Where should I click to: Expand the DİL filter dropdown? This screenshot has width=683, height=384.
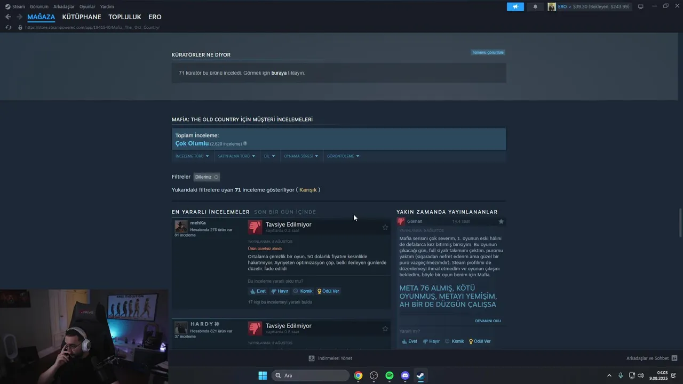[269, 156]
